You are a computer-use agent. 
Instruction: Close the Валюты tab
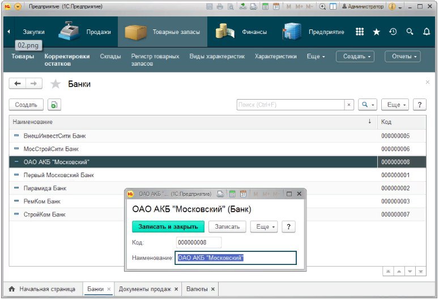click(x=213, y=289)
